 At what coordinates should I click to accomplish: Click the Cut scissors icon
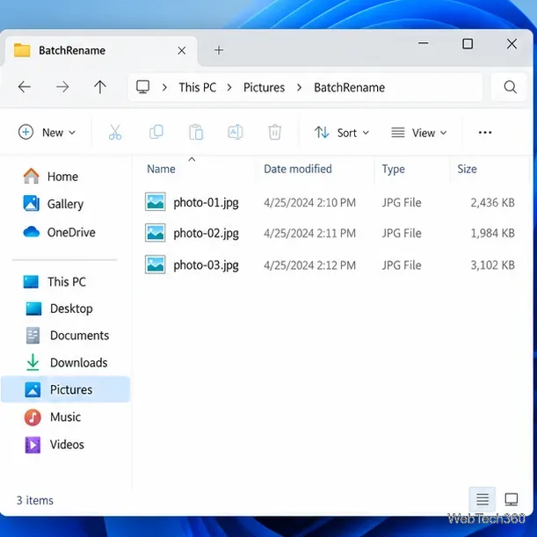115,132
